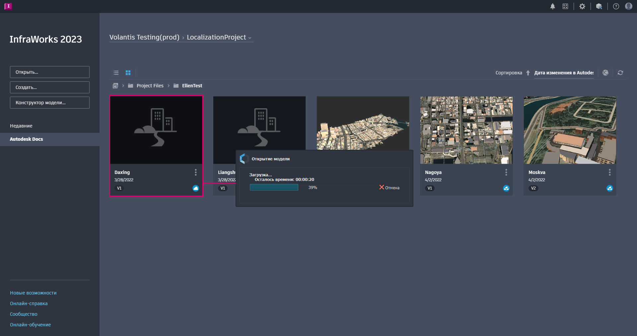Click the Открыть... button
Viewport: 637px width, 336px height.
click(50, 72)
